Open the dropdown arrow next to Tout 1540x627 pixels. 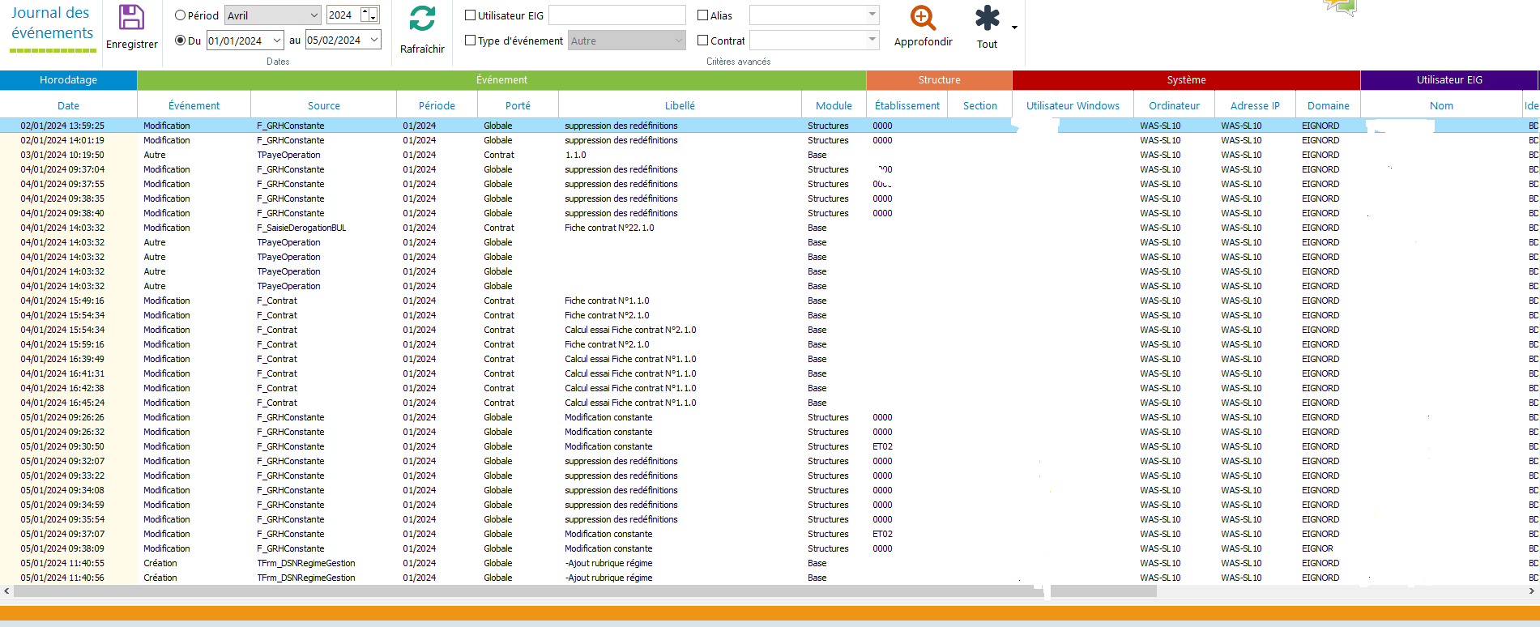coord(1014,28)
